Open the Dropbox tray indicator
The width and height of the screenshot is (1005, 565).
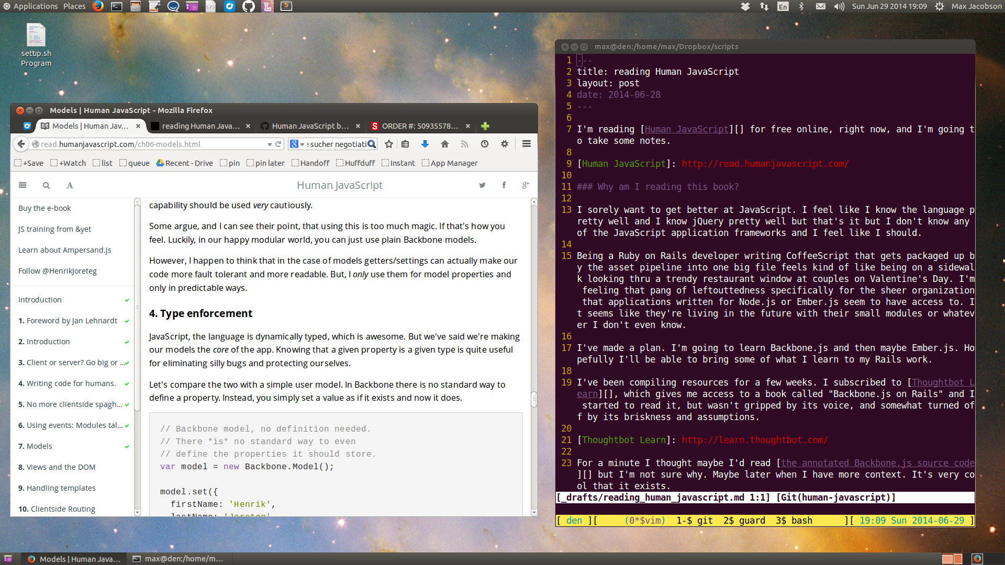pos(745,6)
